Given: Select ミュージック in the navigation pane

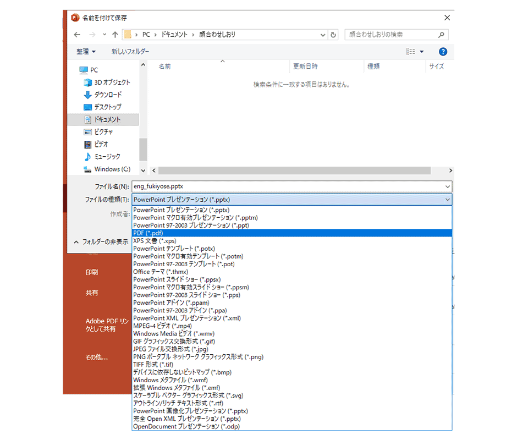Looking at the screenshot, I should click(107, 157).
